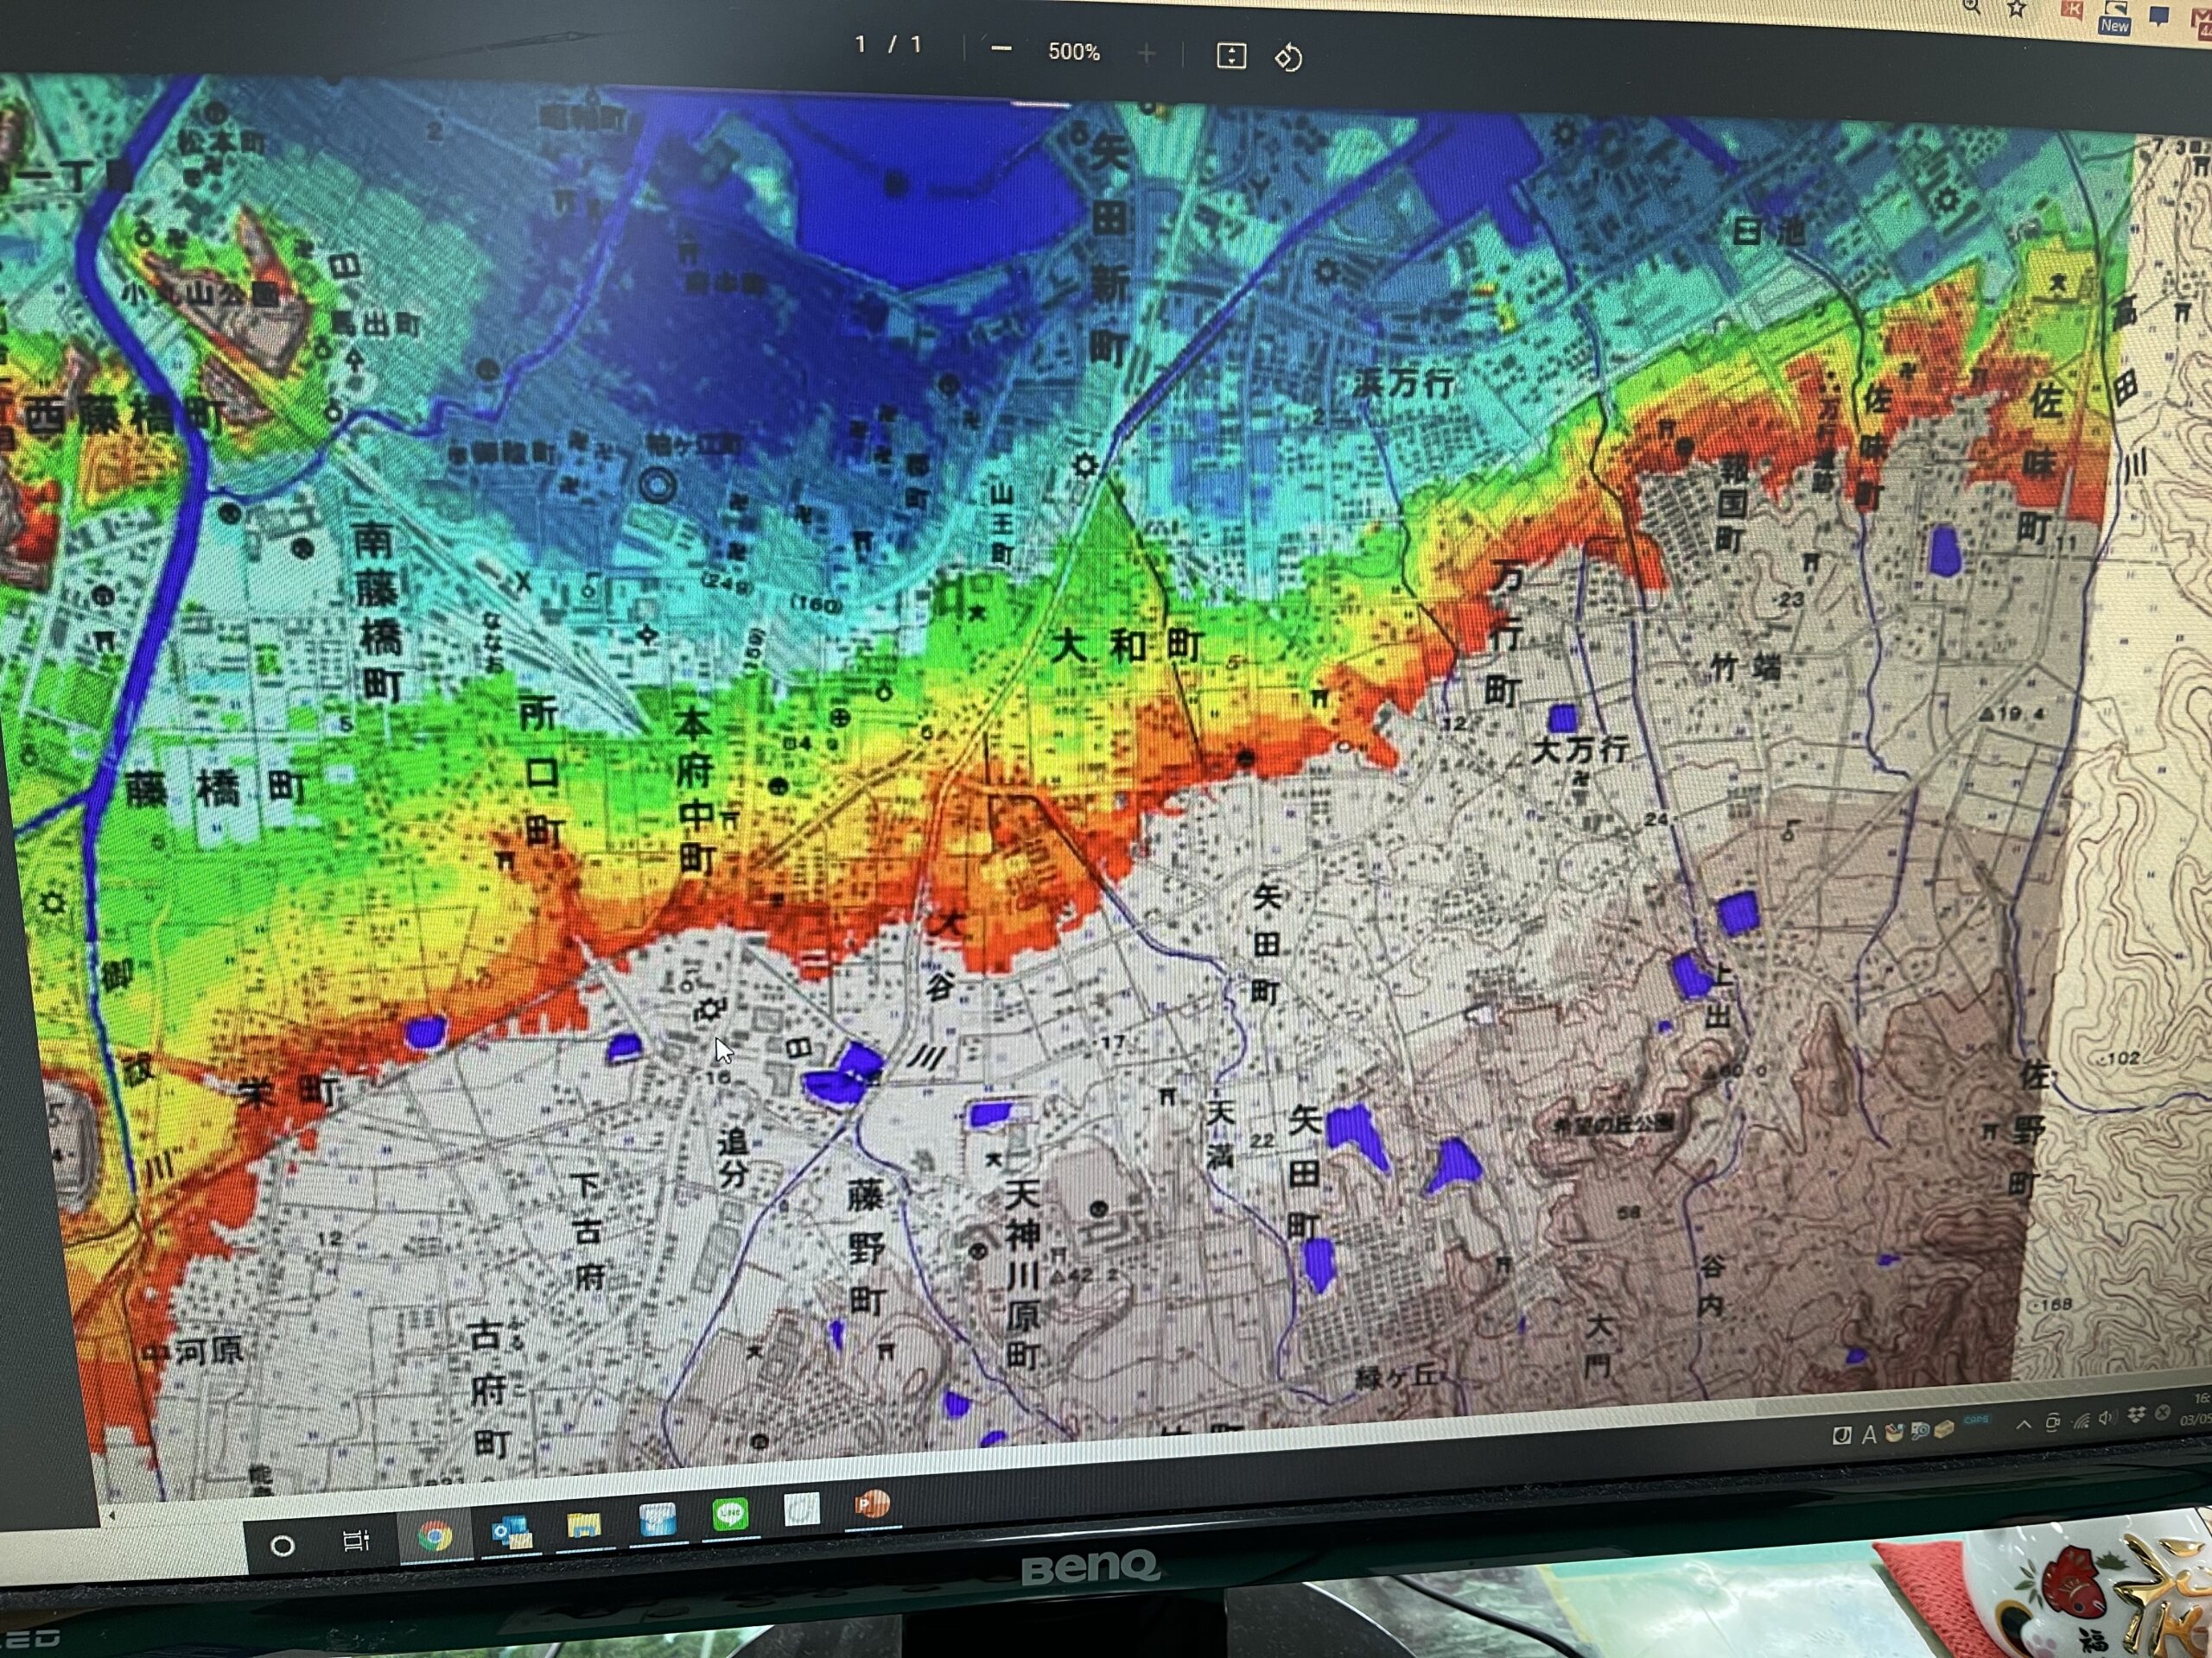Screen dimensions: 2212x1658
Task: Open File Explorer from the taskbar
Action: (x=584, y=1525)
